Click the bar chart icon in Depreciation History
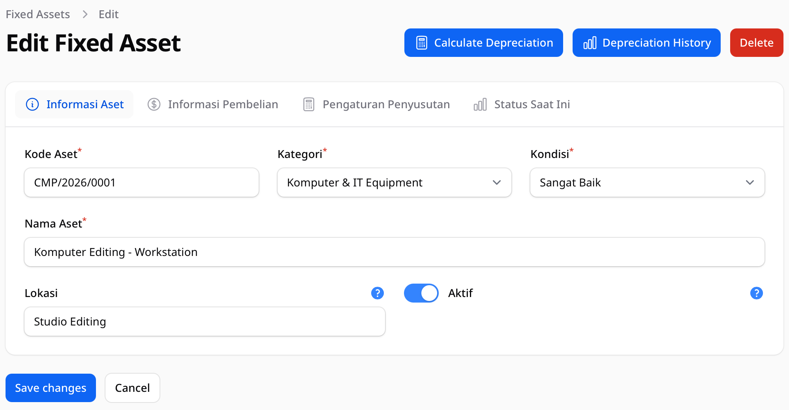789x410 pixels. 590,43
